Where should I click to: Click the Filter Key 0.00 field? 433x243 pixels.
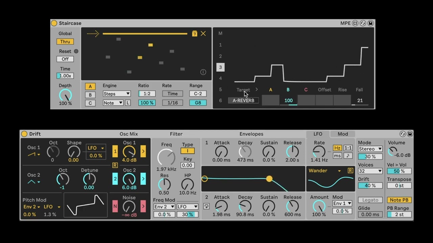pyautogui.click(x=187, y=165)
